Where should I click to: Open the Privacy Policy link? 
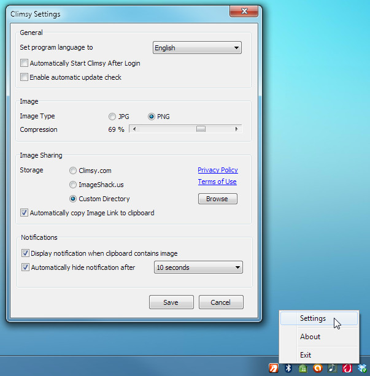coord(218,170)
